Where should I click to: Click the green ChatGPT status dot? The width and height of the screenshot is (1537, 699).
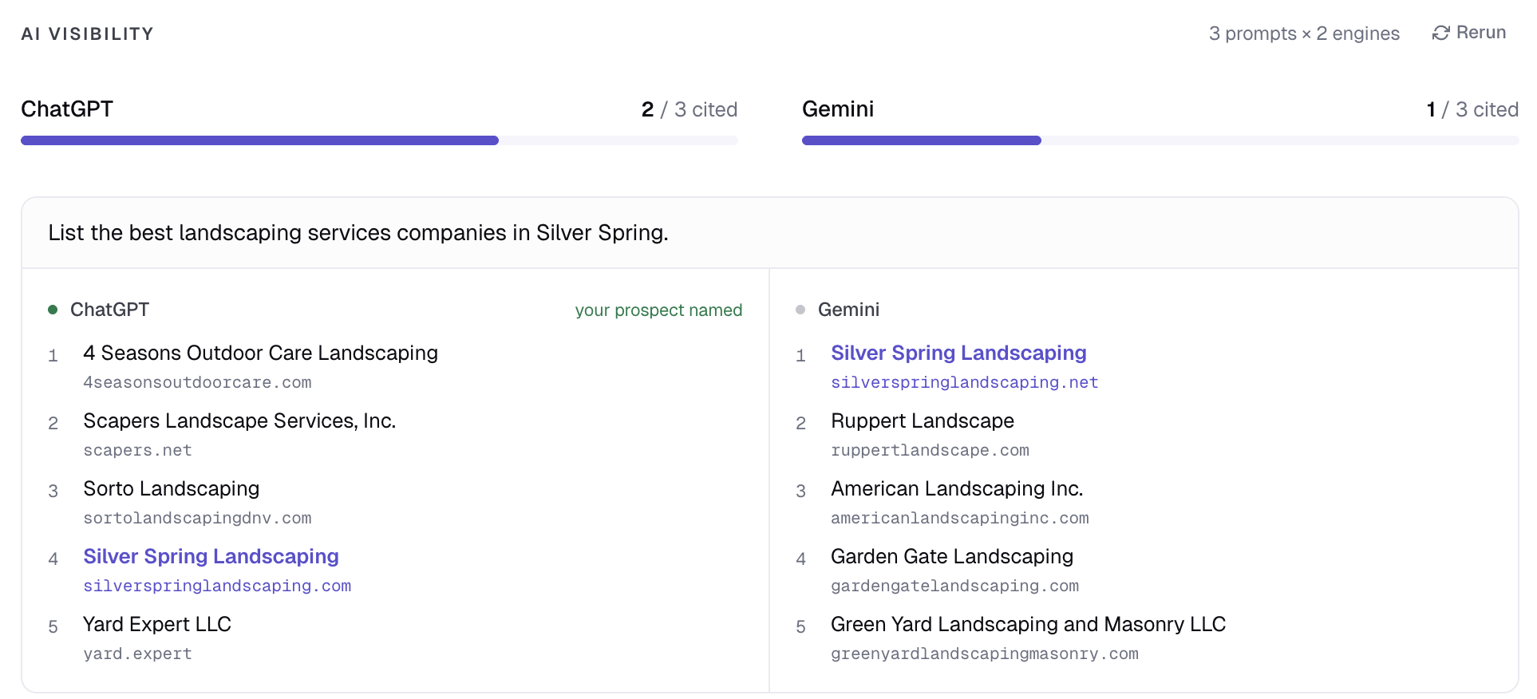click(x=53, y=310)
